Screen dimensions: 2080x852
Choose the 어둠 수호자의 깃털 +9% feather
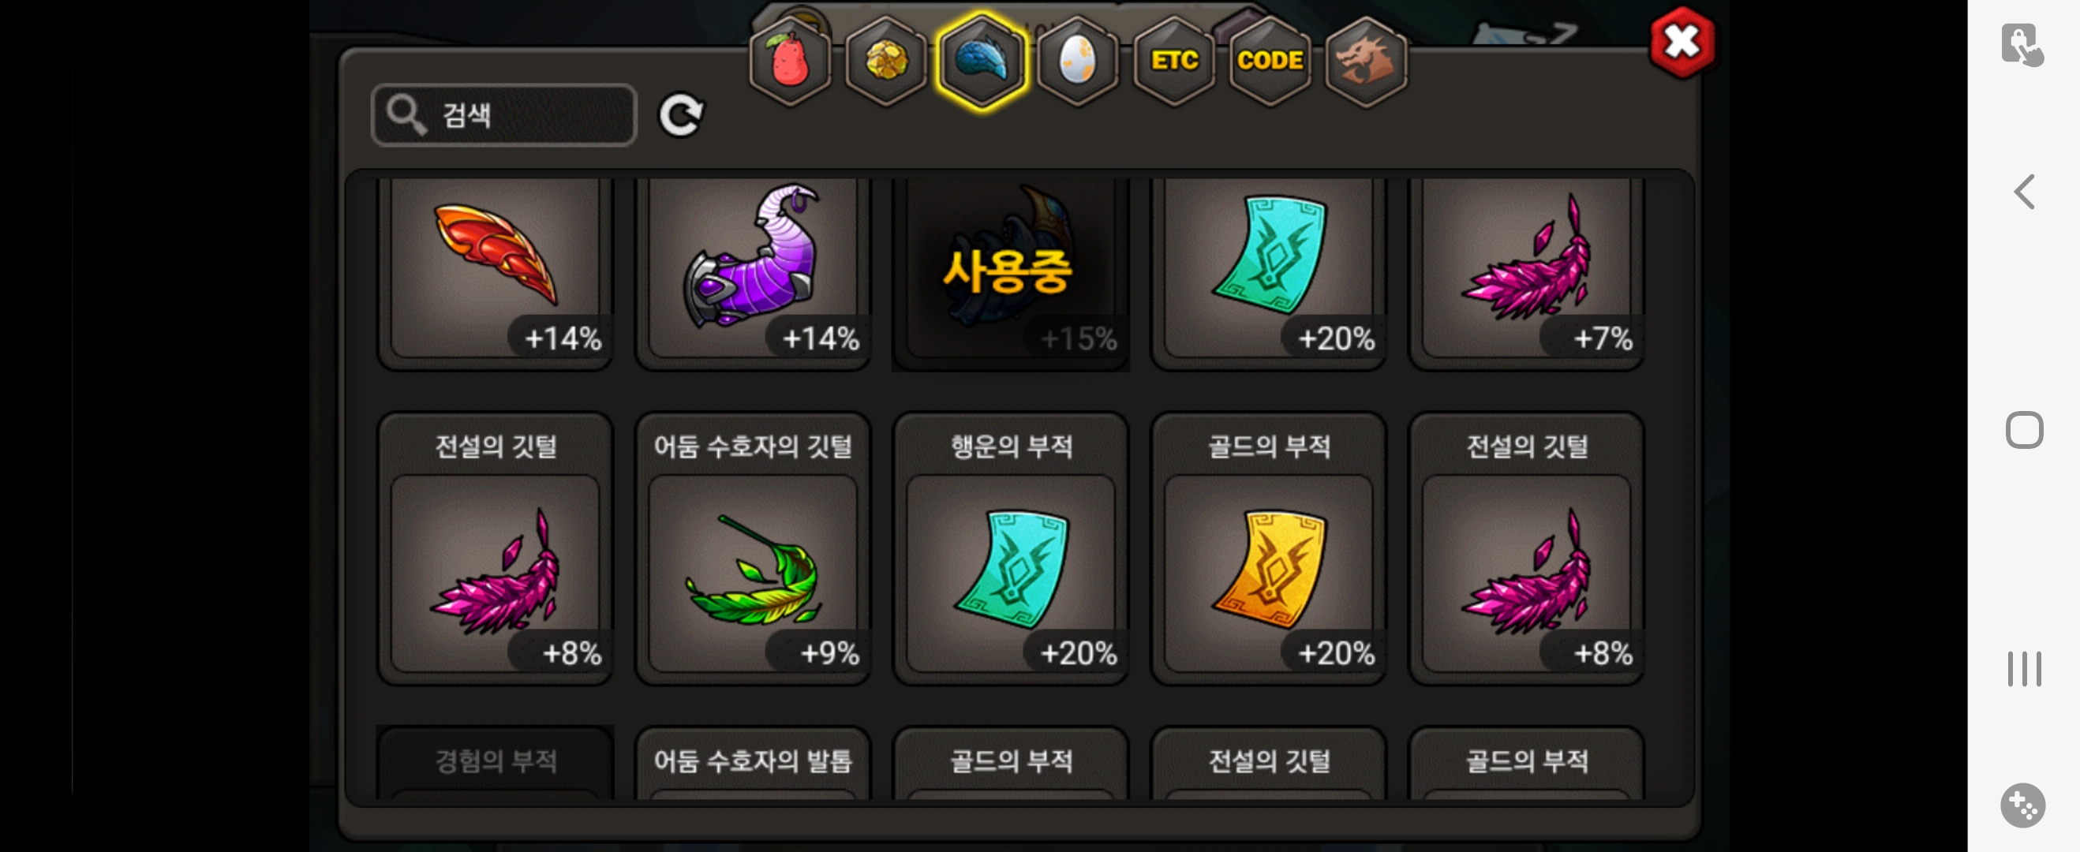point(753,549)
